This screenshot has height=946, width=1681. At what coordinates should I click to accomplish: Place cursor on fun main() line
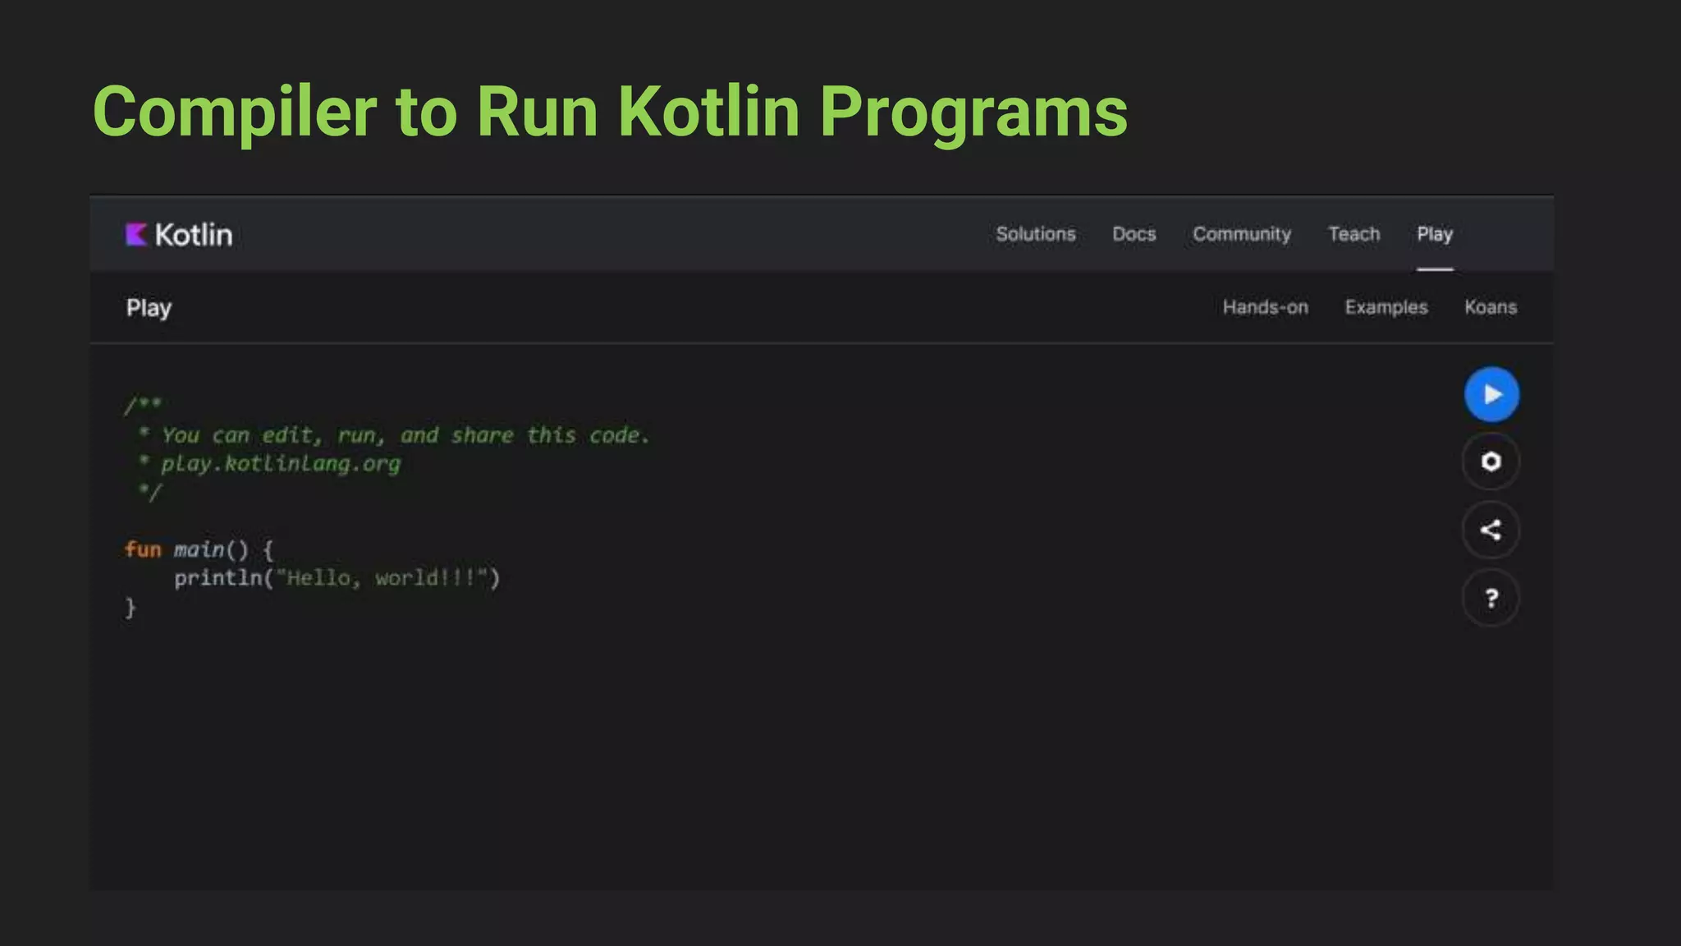(199, 549)
